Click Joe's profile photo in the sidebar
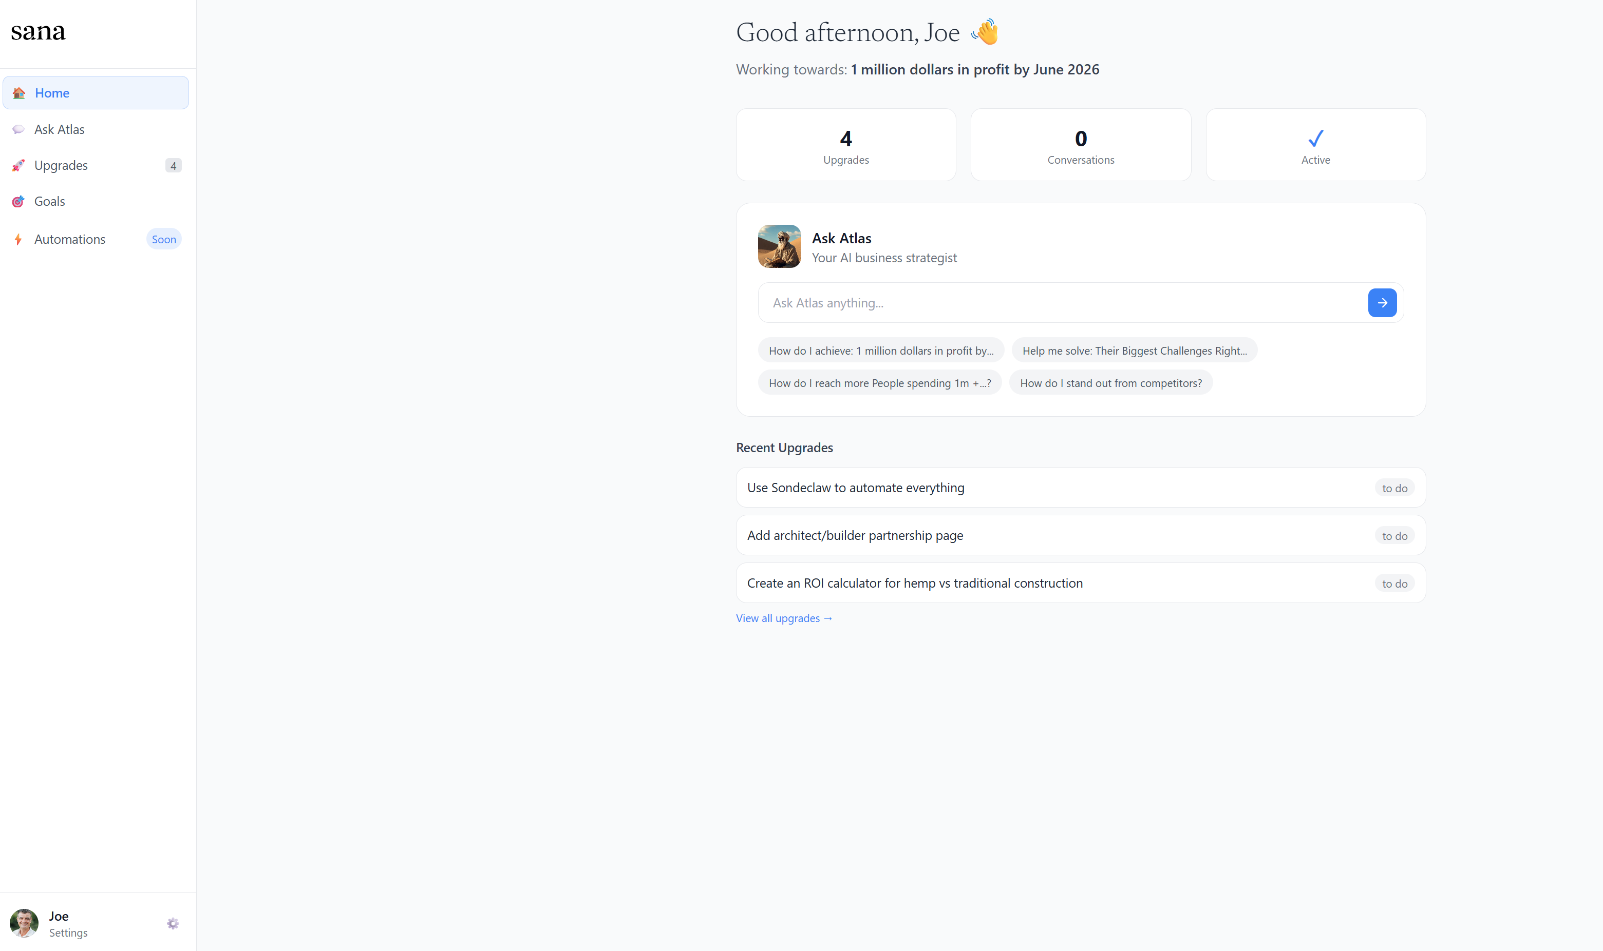Image resolution: width=1603 pixels, height=951 pixels. coord(24,923)
